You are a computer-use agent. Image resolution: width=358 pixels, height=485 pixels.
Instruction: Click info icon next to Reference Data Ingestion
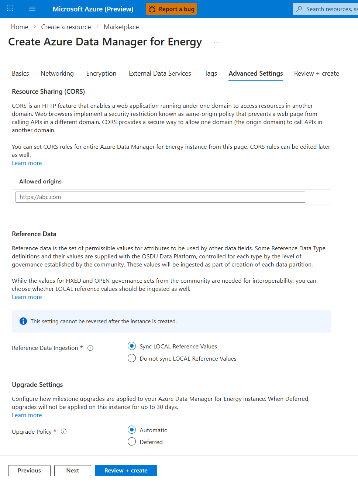90,348
